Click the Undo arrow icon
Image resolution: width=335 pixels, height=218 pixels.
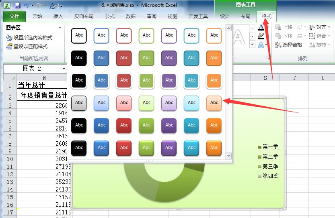[x=27, y=6]
